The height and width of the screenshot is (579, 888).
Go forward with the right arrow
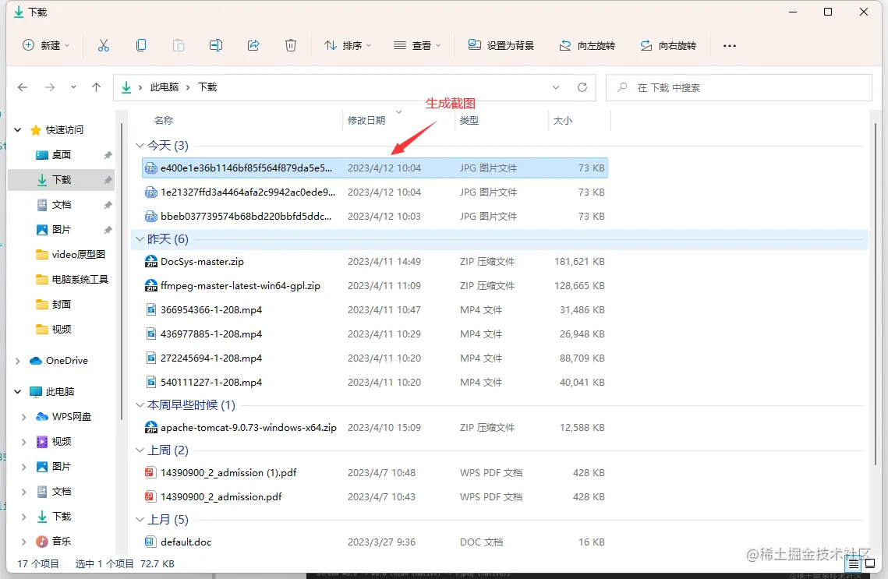point(50,87)
